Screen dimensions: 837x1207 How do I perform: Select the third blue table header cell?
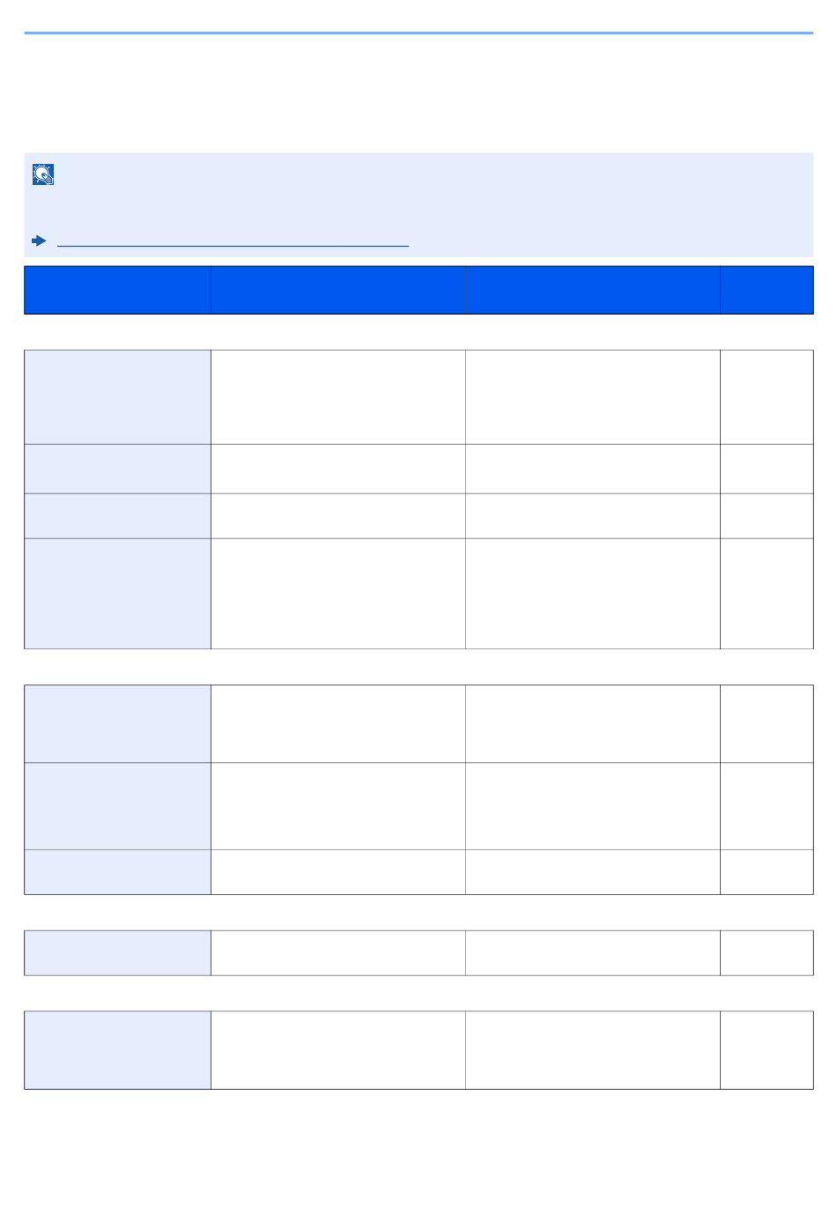pos(593,290)
